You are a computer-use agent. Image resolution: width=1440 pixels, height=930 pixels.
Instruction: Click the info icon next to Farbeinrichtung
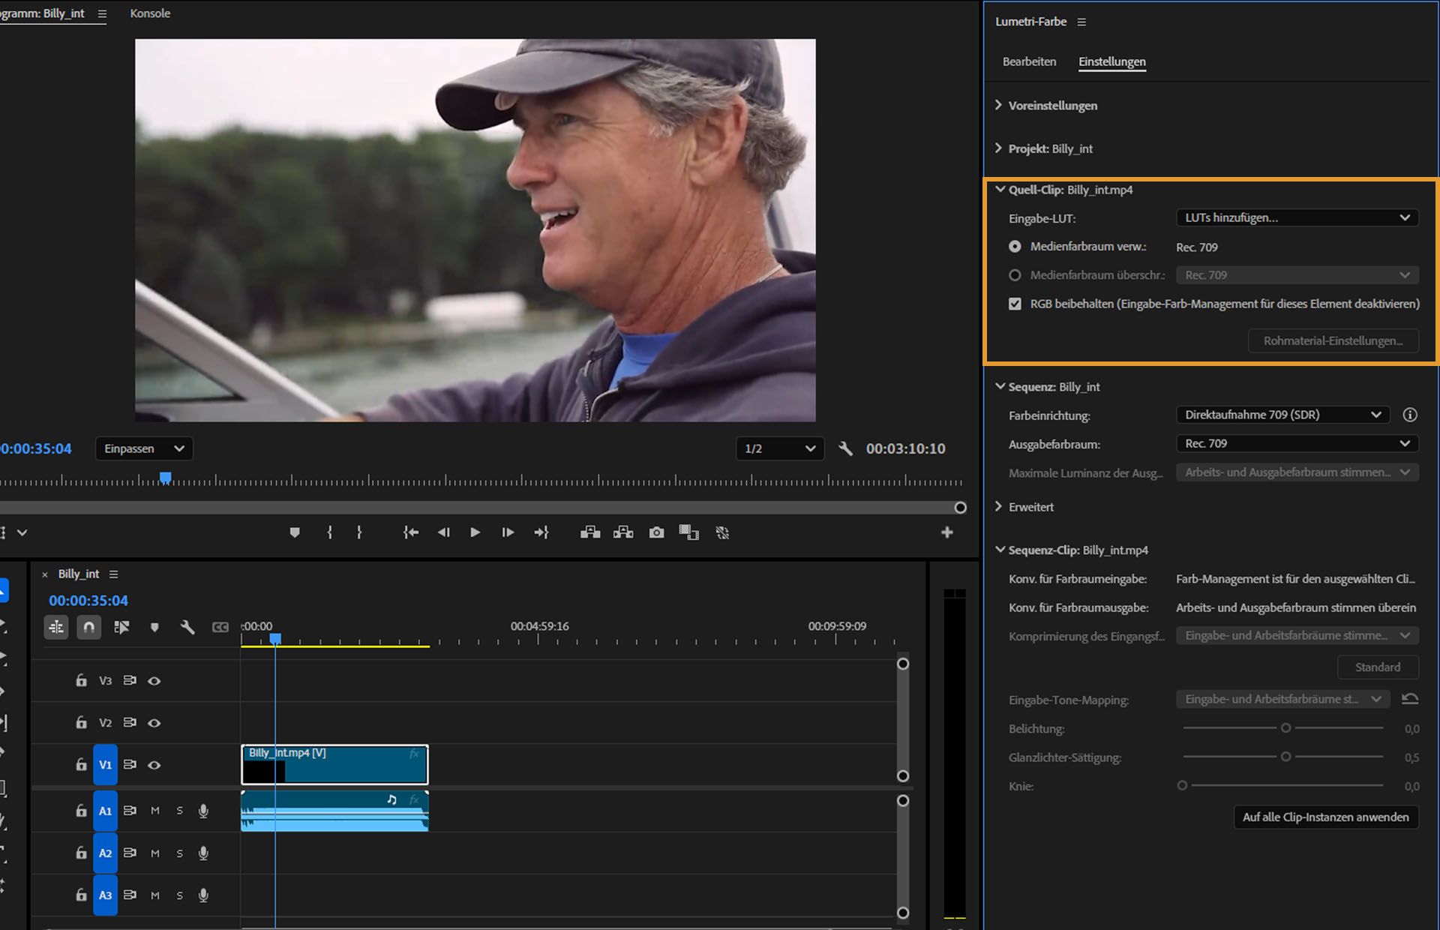(1410, 415)
